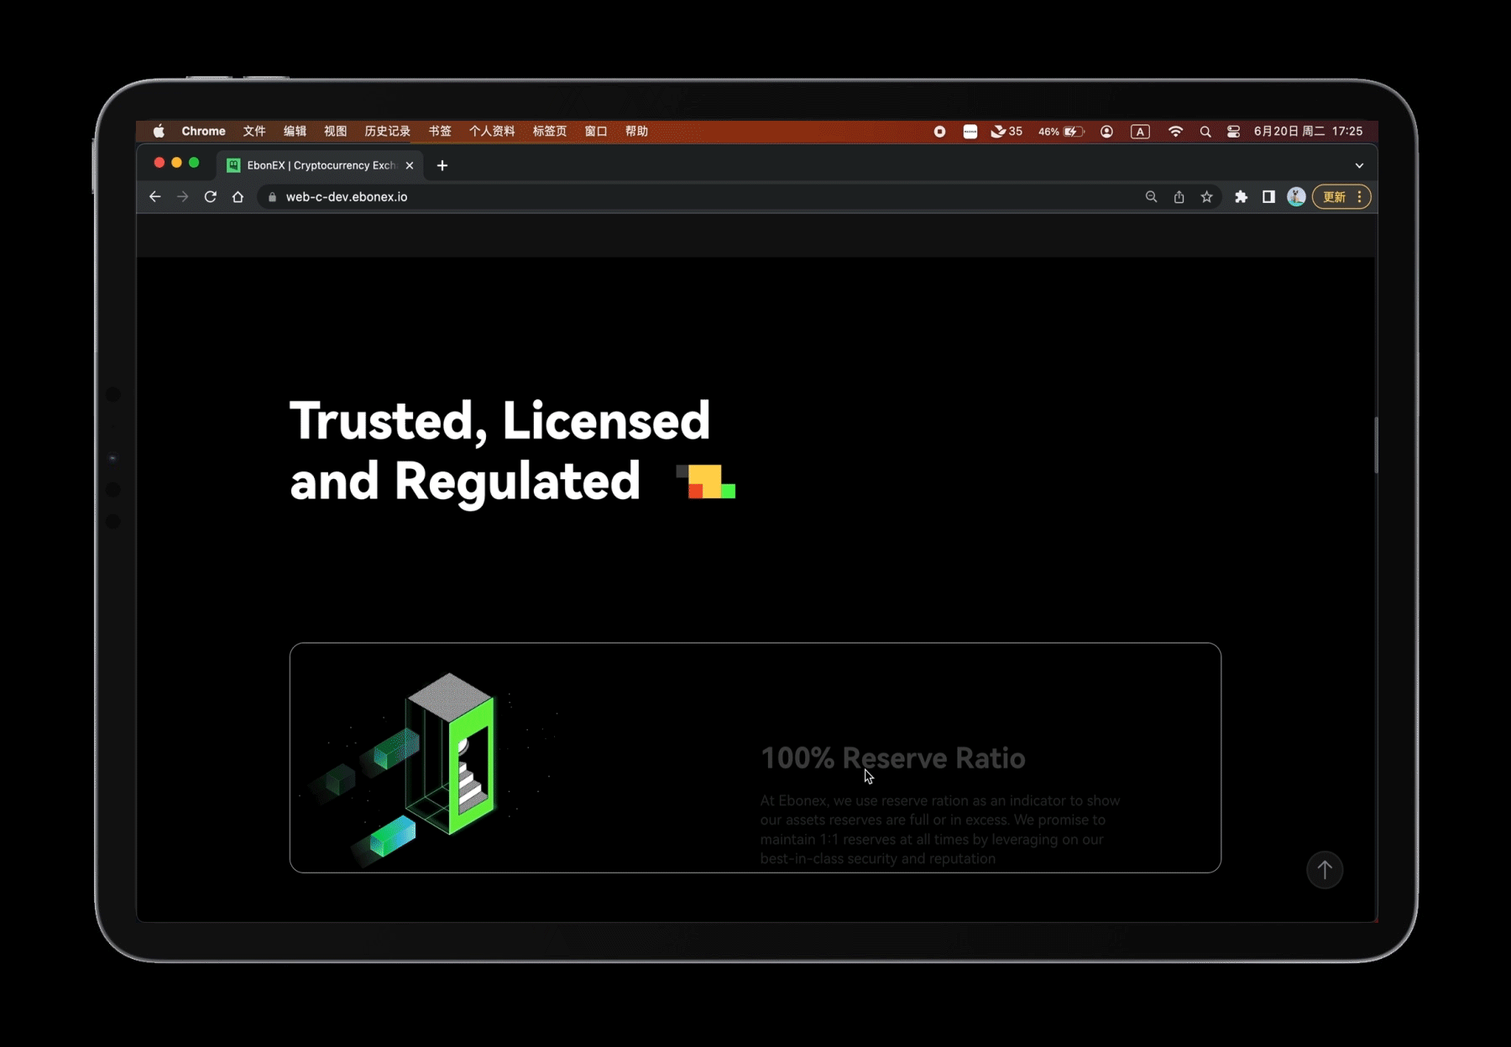Viewport: 1511px width, 1047px height.
Task: Click the page vertical scrollbar thumb
Action: pos(1375,445)
